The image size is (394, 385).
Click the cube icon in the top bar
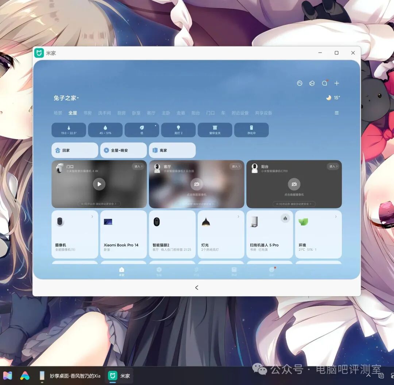click(x=312, y=83)
